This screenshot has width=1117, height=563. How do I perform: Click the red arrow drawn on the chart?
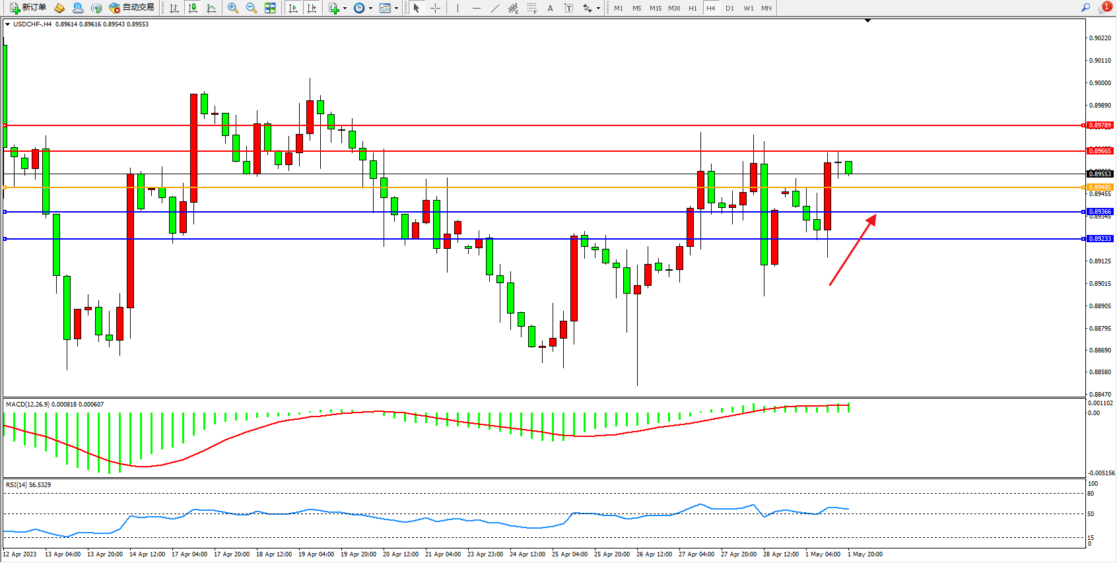tap(852, 250)
